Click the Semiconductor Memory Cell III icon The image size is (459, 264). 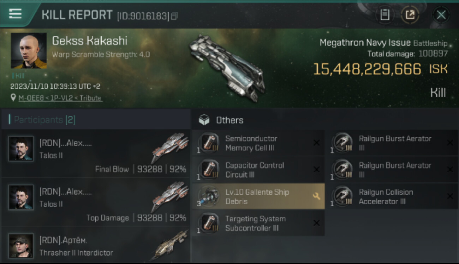pyautogui.click(x=209, y=143)
